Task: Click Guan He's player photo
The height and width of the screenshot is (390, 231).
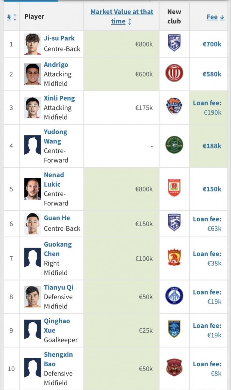Action: coord(33,224)
